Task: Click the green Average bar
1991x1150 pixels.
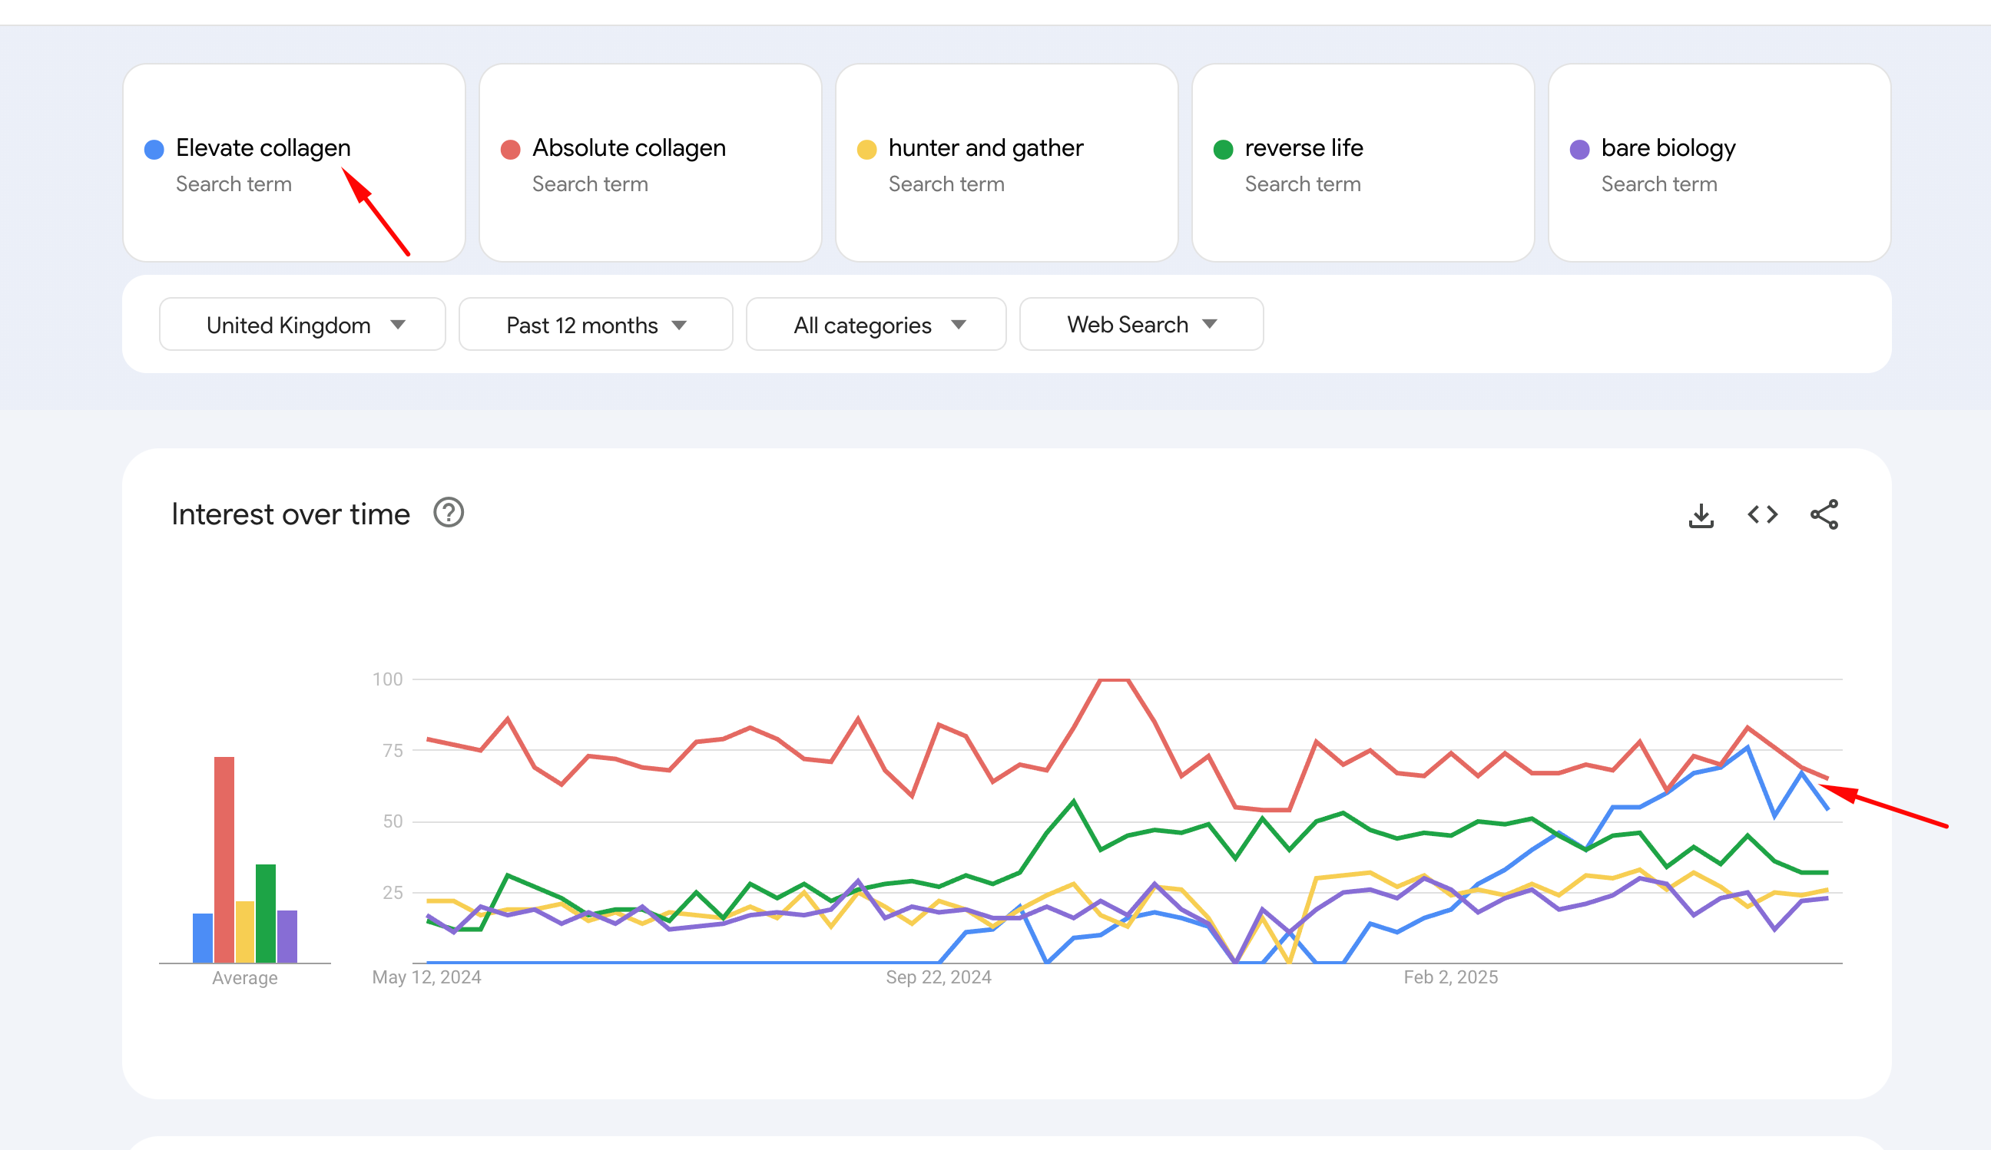Action: [x=266, y=913]
